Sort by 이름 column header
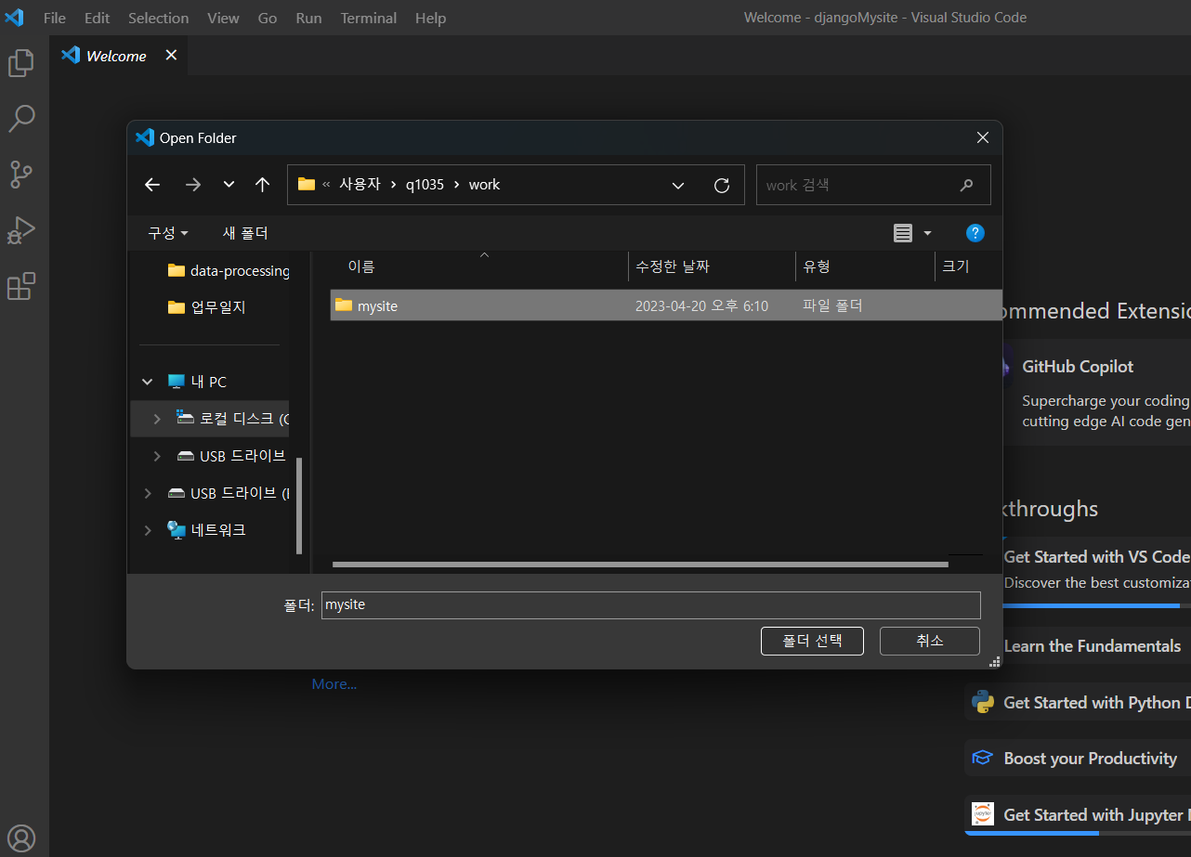Viewport: 1191px width, 857px height. [x=361, y=267]
